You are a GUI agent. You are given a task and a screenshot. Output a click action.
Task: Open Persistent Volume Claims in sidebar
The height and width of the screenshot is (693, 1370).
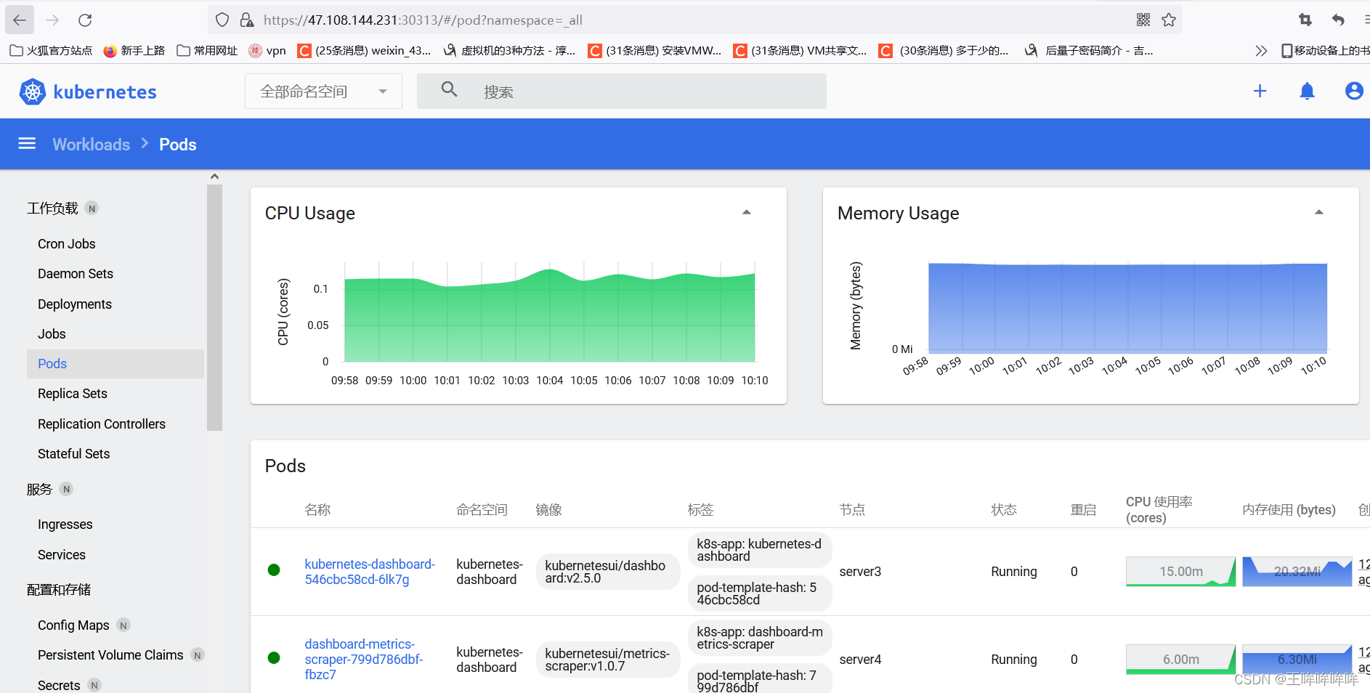[110, 654]
